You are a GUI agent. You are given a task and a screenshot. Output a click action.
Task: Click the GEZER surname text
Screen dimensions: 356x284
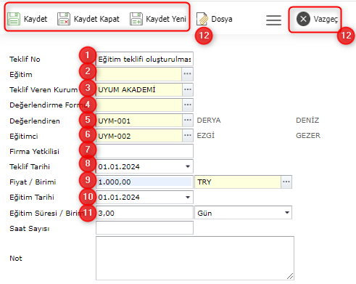pyautogui.click(x=308, y=135)
